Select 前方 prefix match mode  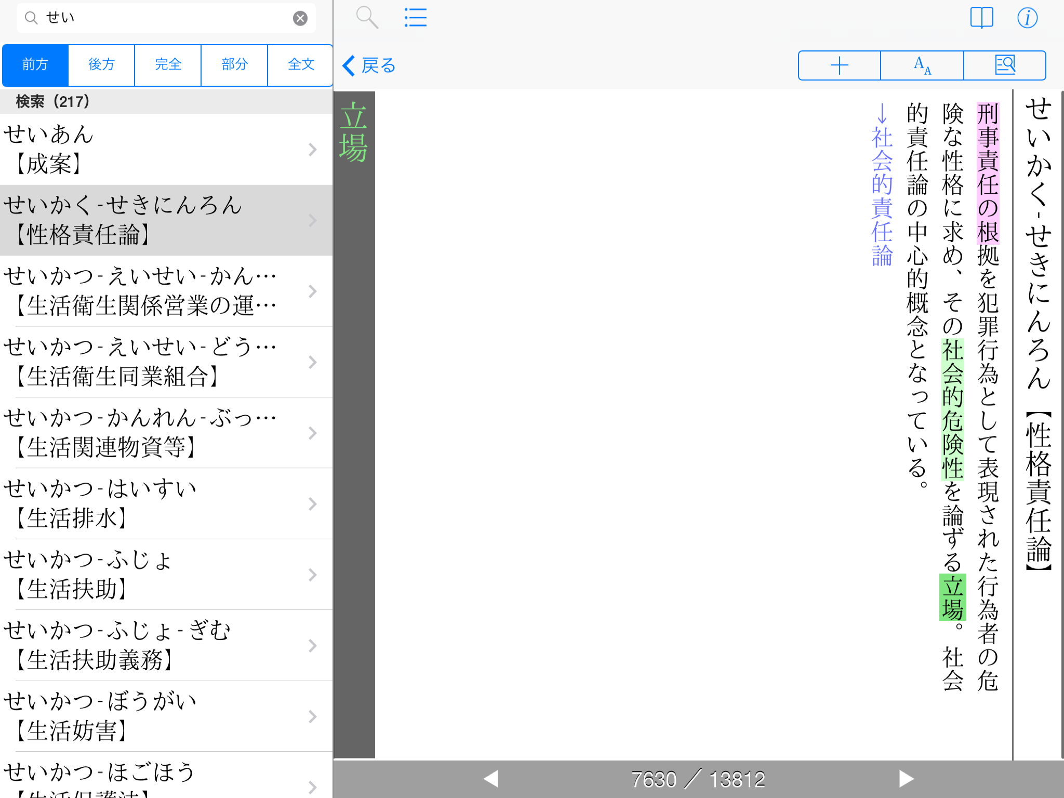point(35,64)
